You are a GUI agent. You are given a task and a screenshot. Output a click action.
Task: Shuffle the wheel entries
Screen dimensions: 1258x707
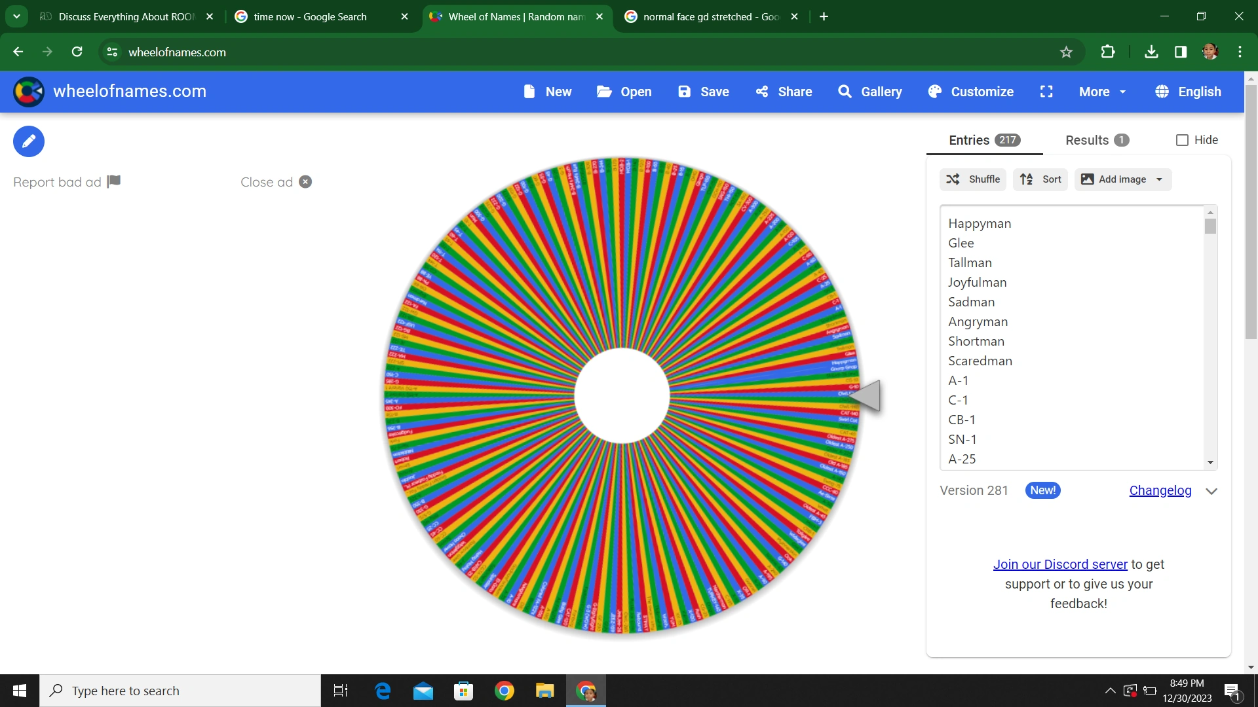973,179
